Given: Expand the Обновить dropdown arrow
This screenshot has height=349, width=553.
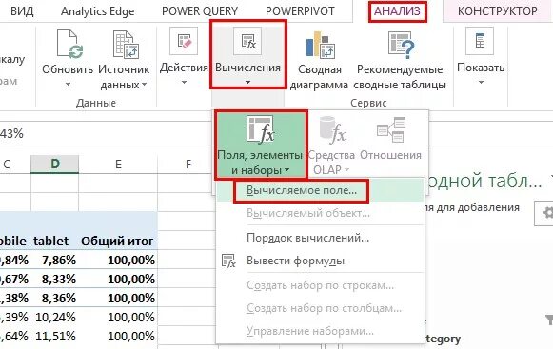Looking at the screenshot, I should coord(69,85).
